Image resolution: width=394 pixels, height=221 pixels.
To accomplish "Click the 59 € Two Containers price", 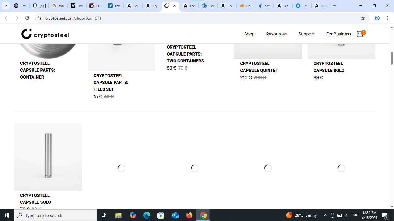I will [x=172, y=68].
